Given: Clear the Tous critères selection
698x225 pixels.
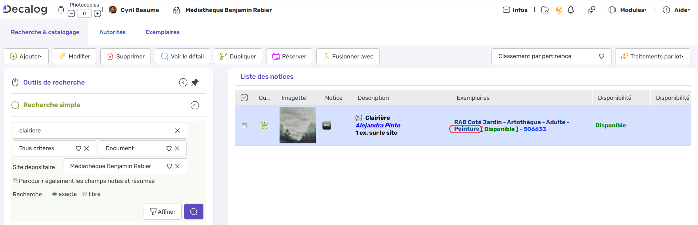Looking at the screenshot, I should click(87, 148).
